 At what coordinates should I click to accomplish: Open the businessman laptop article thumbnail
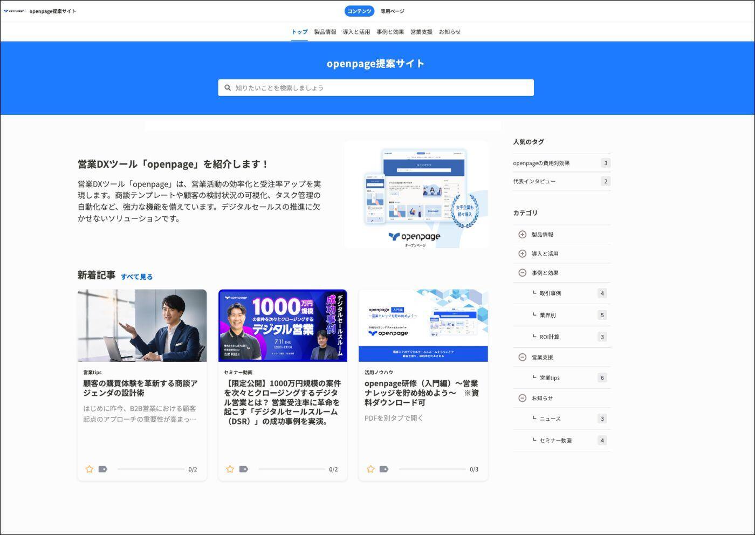tap(142, 325)
